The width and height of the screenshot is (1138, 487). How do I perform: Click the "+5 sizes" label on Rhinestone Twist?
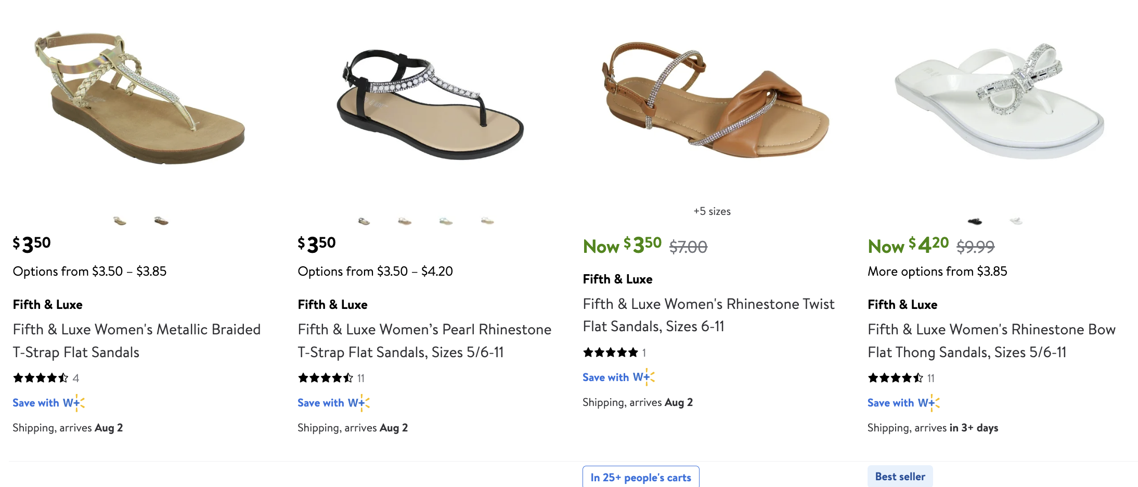point(712,211)
